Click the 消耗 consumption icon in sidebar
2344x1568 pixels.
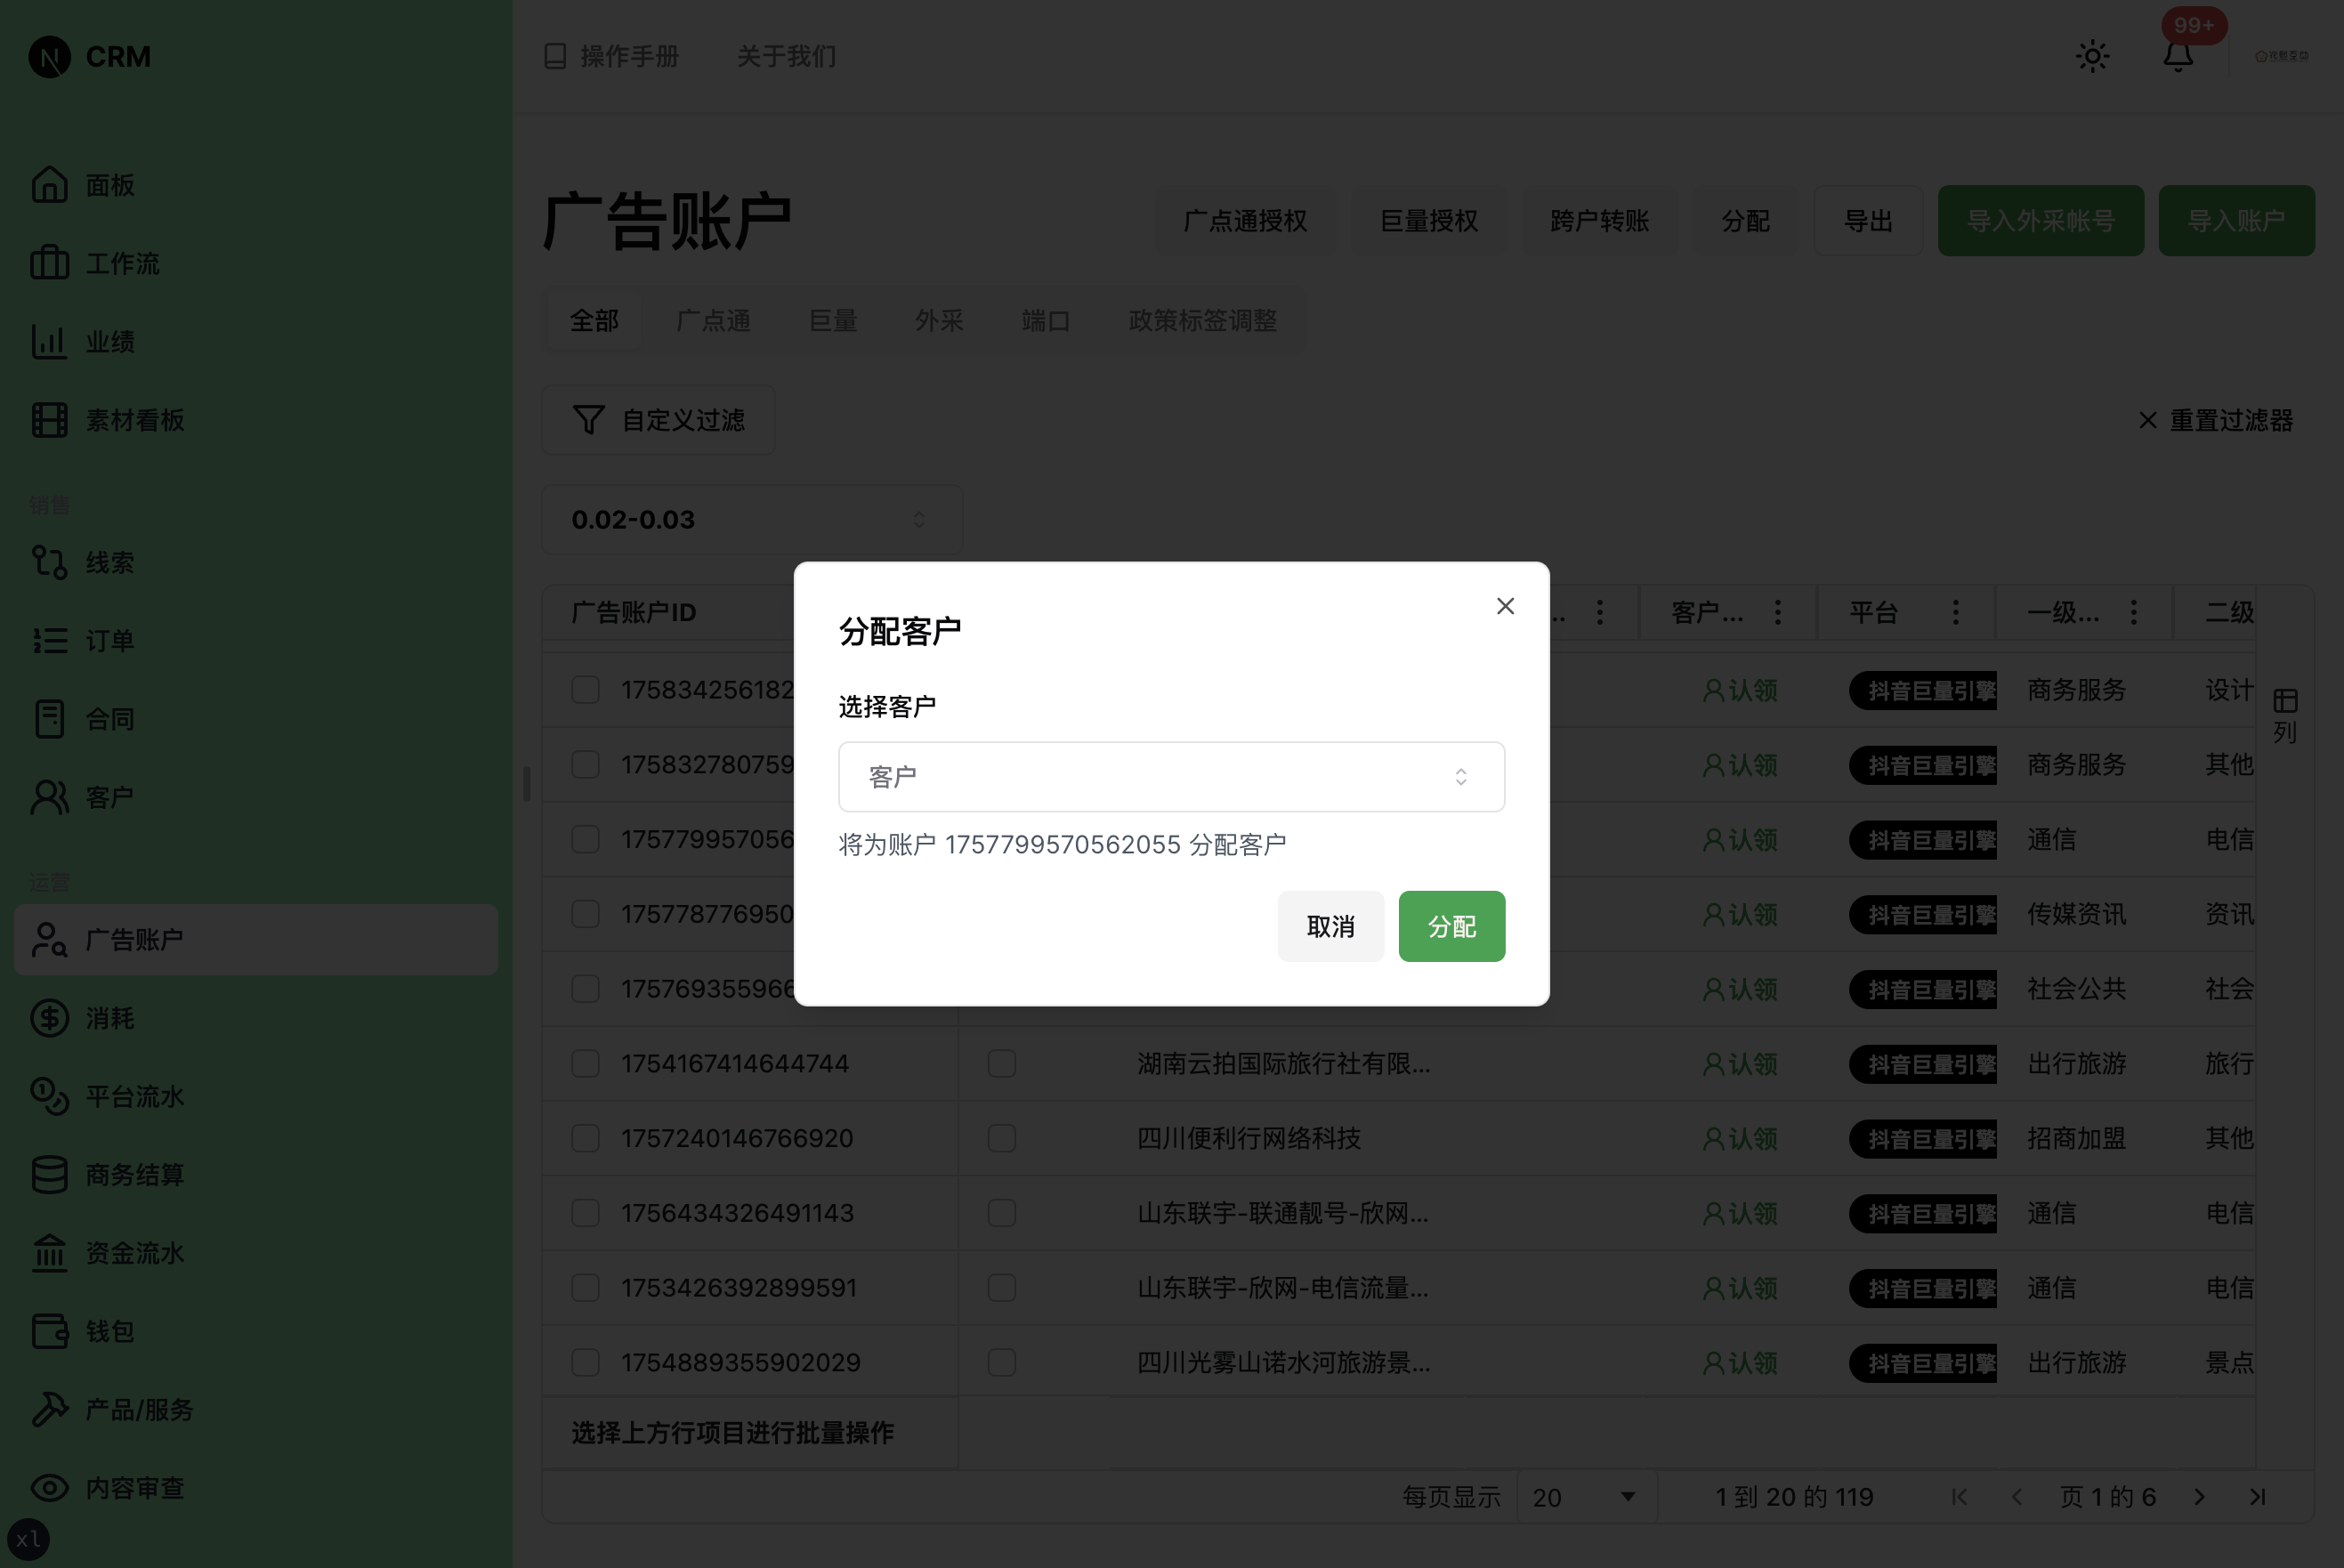tap(50, 1017)
